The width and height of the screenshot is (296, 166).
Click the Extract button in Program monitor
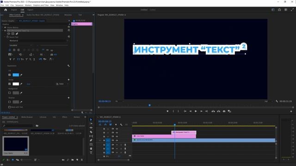click(218, 111)
